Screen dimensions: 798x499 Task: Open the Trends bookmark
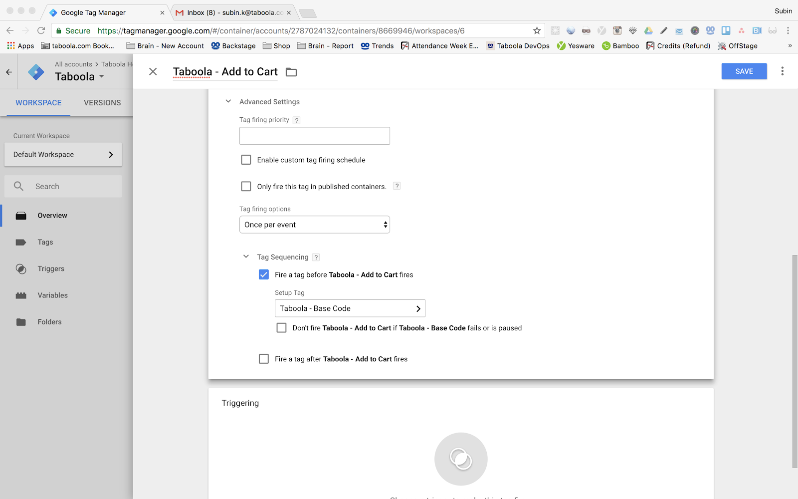[377, 45]
